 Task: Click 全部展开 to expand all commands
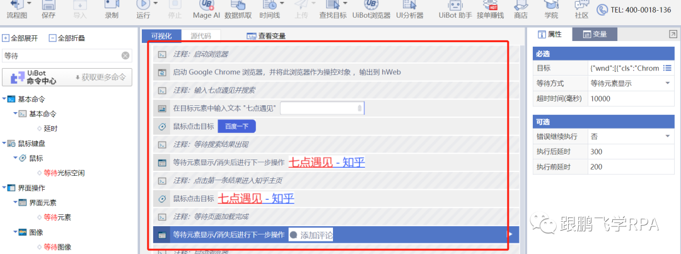[20, 38]
